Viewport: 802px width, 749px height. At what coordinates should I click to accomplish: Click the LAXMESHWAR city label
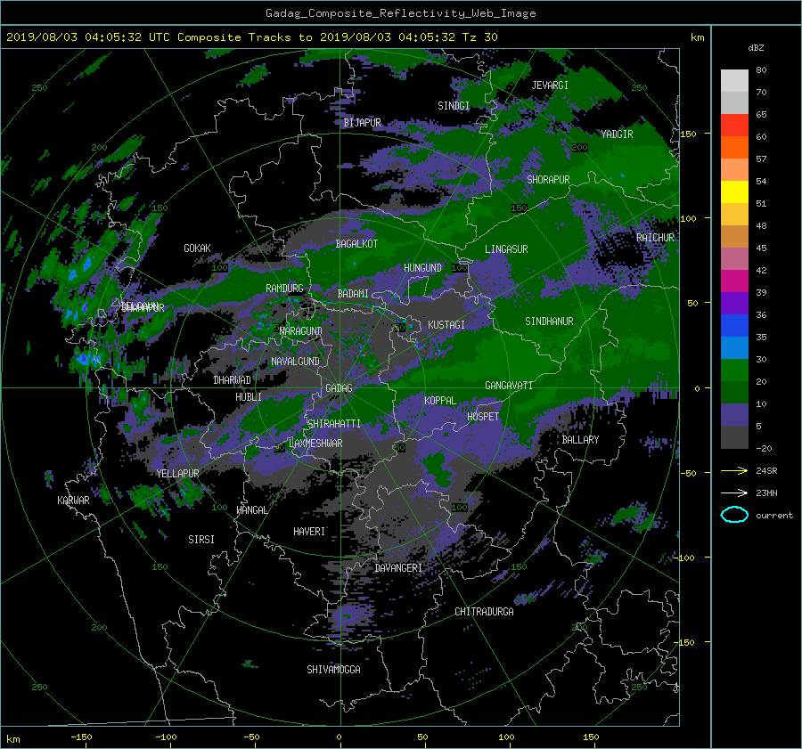(x=315, y=444)
